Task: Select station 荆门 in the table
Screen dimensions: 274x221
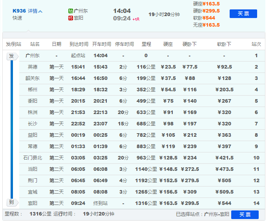Action: click(x=33, y=181)
